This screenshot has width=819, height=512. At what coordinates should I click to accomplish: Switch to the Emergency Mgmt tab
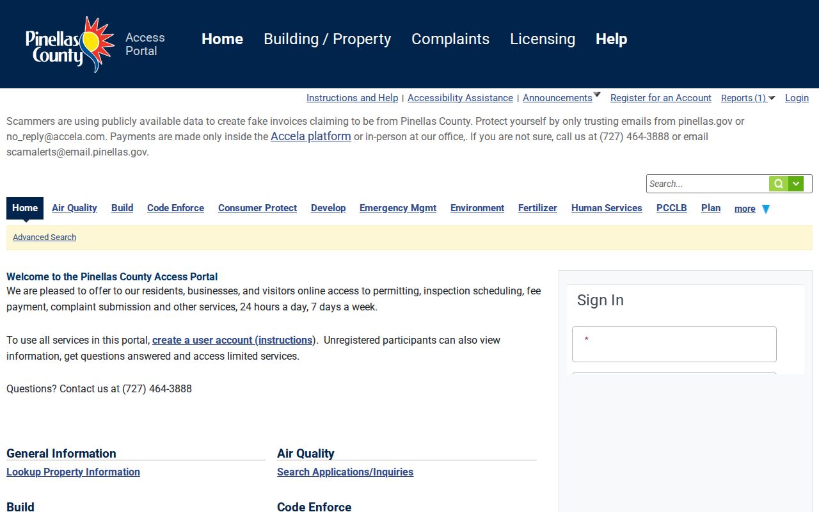[398, 208]
